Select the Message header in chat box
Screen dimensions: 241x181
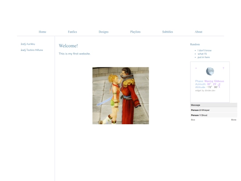click(214, 105)
